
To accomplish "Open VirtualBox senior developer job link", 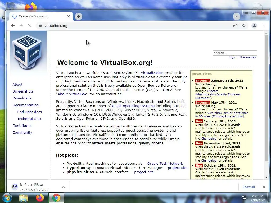I will tap(222, 115).
